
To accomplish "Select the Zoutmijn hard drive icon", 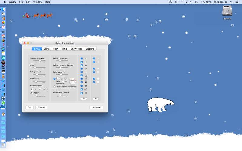I will (x=227, y=11).
